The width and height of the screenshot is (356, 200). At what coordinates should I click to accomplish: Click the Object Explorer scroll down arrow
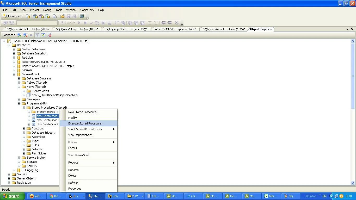click(353, 183)
